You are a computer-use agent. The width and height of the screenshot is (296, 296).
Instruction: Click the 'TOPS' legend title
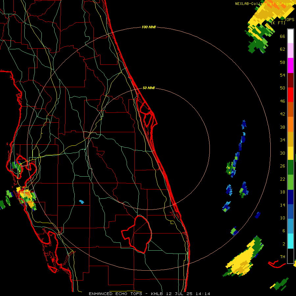tap(289, 19)
